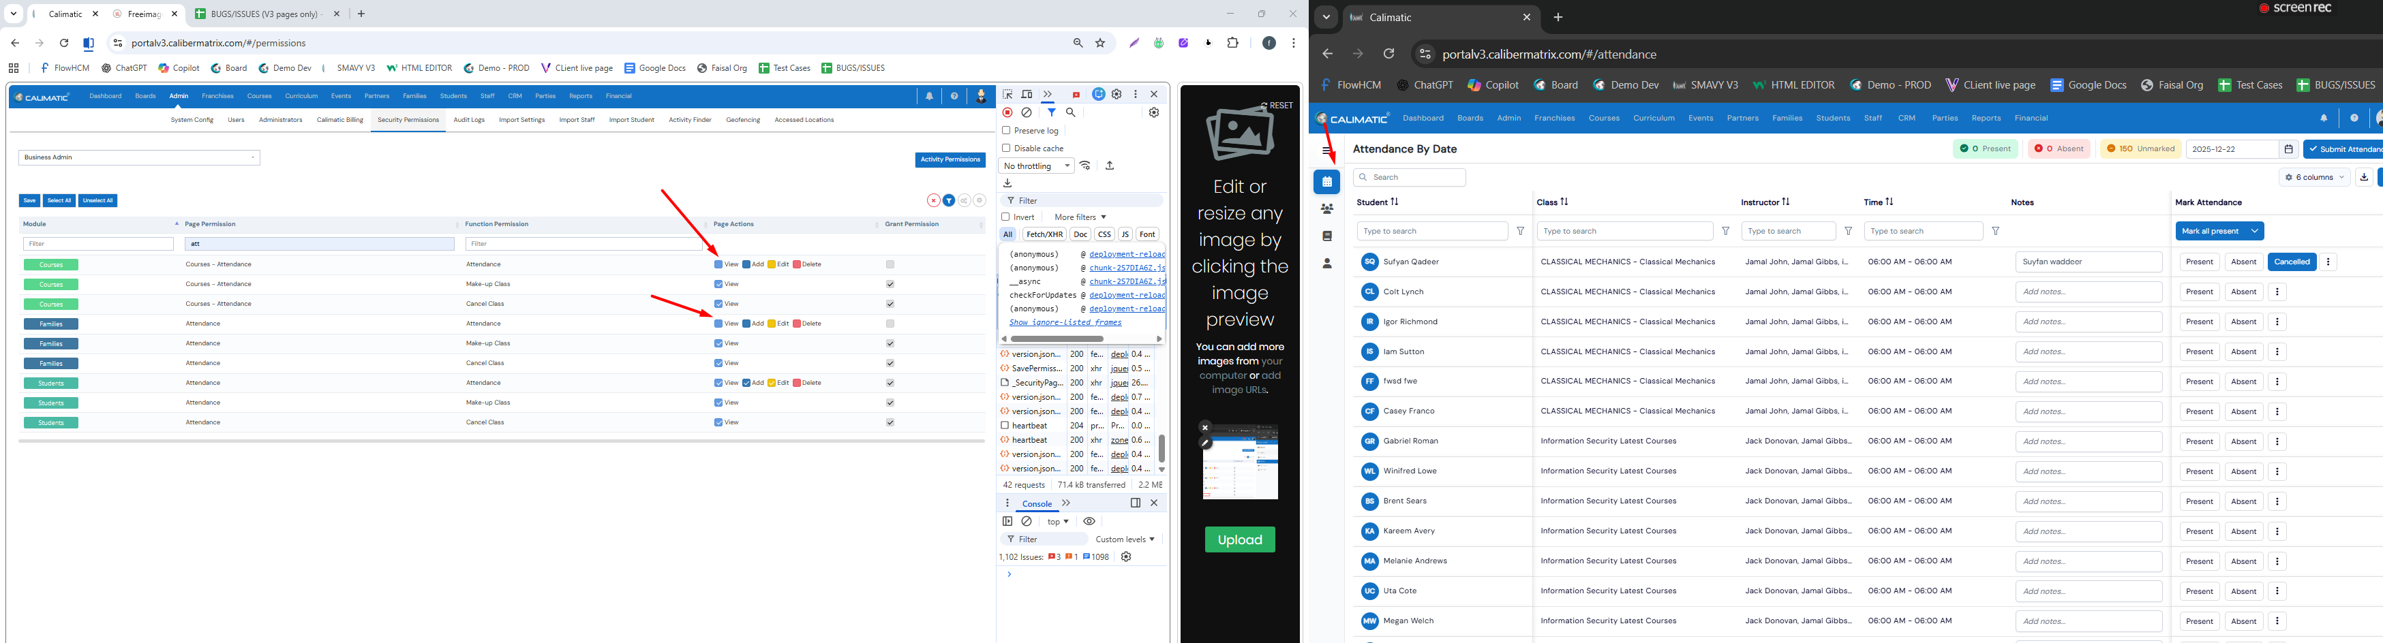Open DevTools settings gear in top bar
The height and width of the screenshot is (643, 2383).
click(1117, 94)
